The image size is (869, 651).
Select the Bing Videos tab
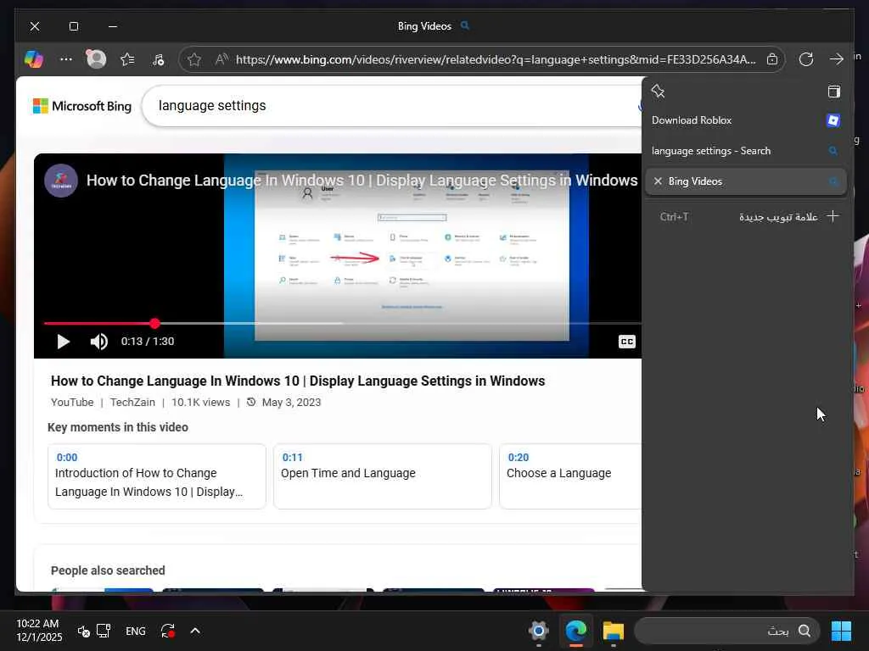point(745,181)
